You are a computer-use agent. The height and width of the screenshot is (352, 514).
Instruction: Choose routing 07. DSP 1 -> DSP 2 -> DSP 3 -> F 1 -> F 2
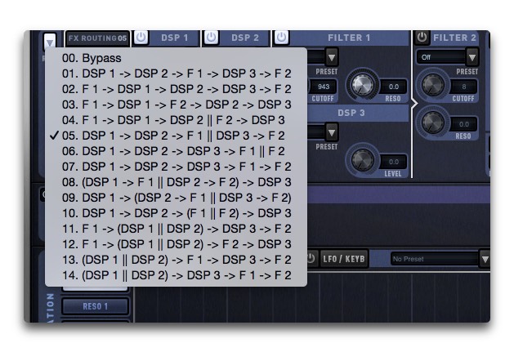[x=176, y=167]
